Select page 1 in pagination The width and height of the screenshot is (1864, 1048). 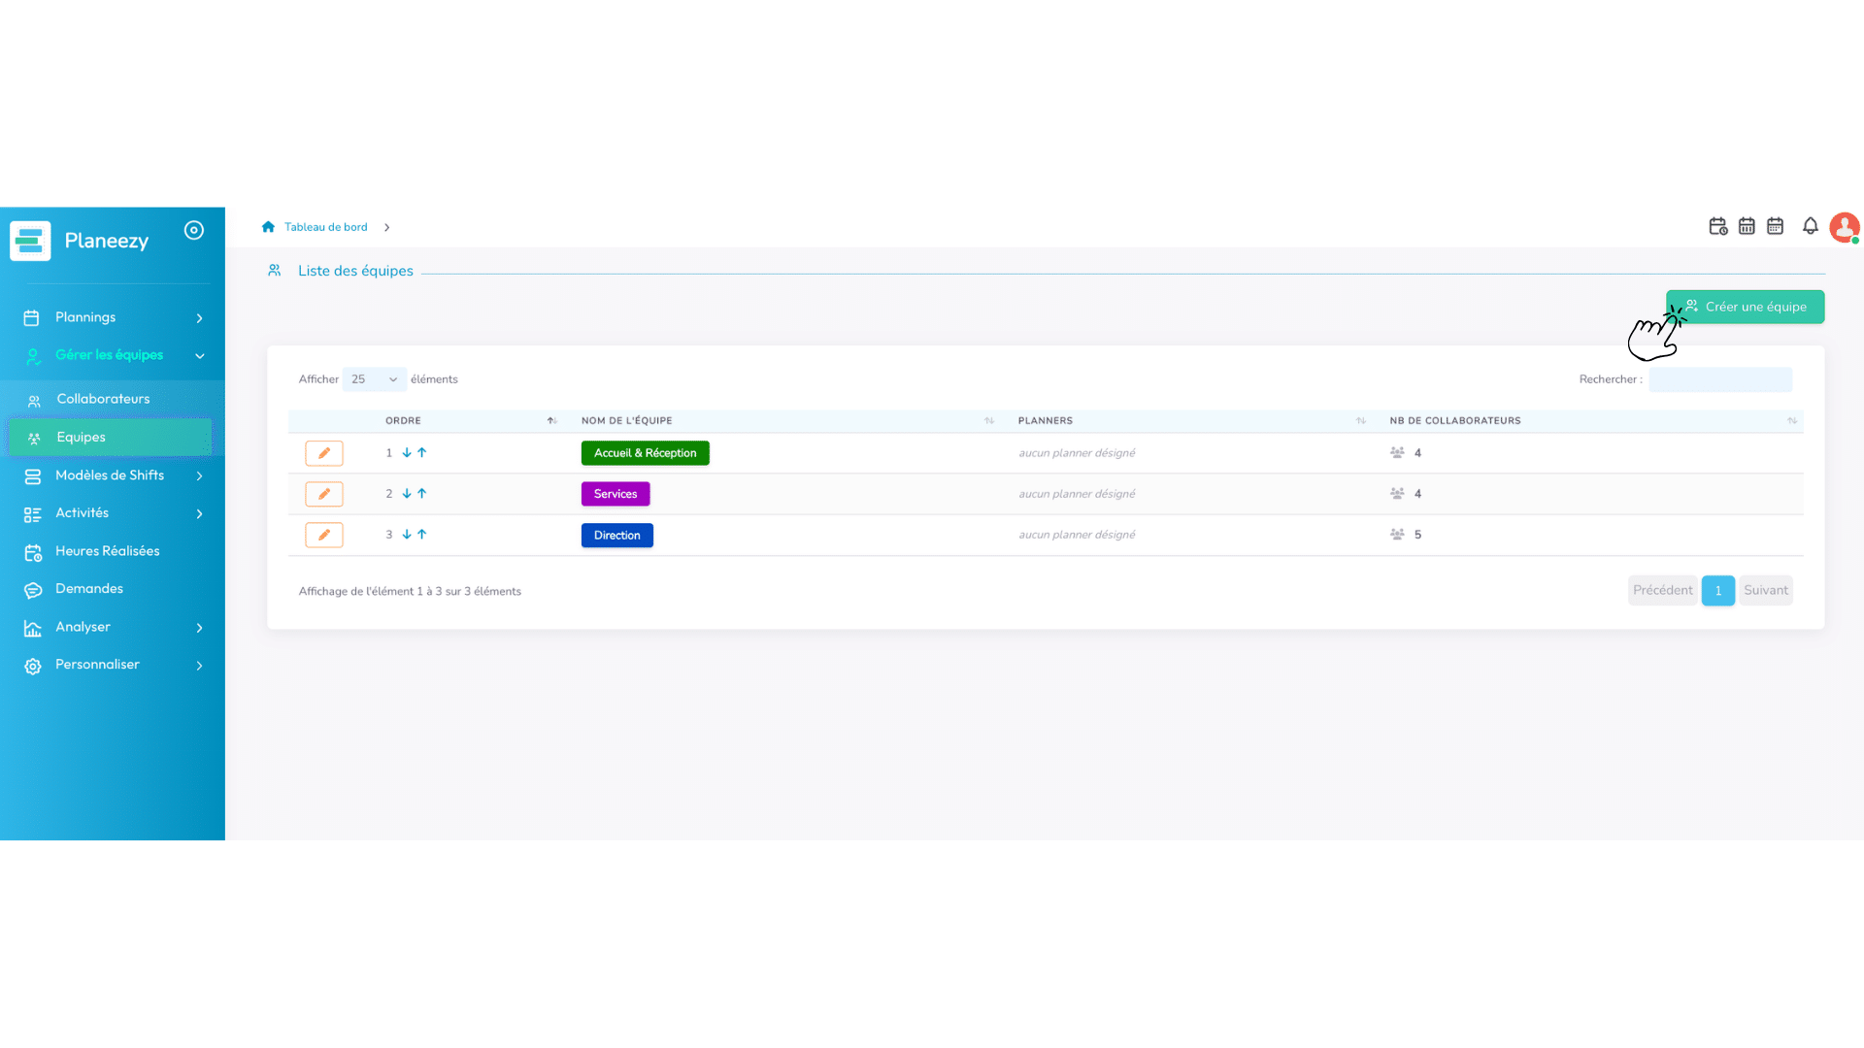tap(1717, 590)
